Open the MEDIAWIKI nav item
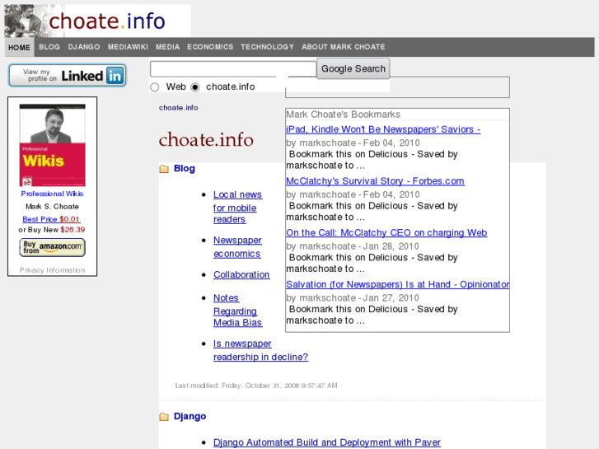 (x=128, y=47)
